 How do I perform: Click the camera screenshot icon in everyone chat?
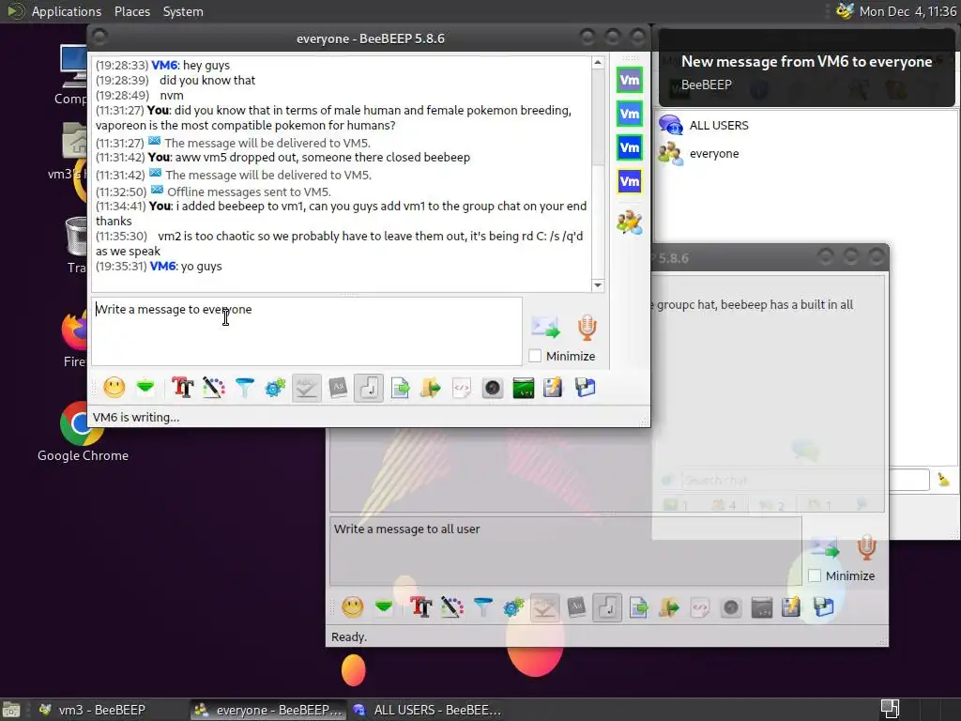tap(492, 388)
